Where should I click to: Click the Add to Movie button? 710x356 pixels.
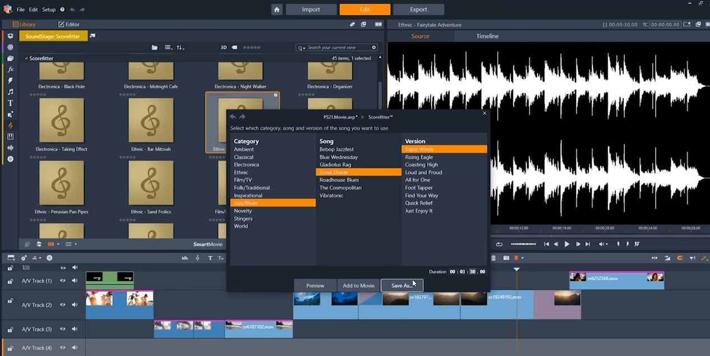pyautogui.click(x=358, y=286)
